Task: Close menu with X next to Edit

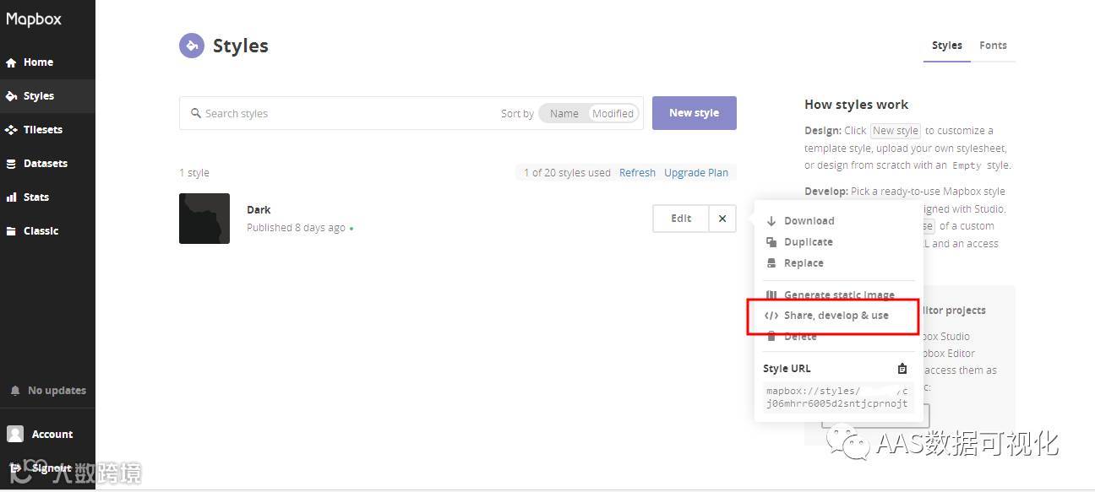Action: point(722,219)
